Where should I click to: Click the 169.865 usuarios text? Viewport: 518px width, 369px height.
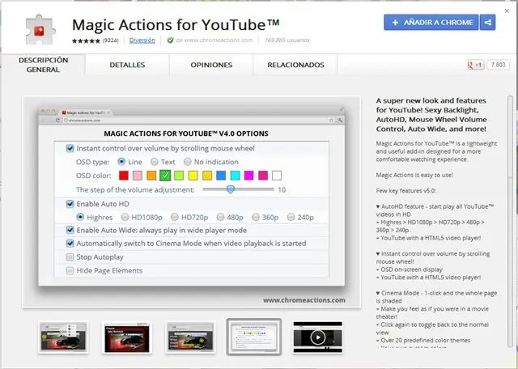(287, 40)
